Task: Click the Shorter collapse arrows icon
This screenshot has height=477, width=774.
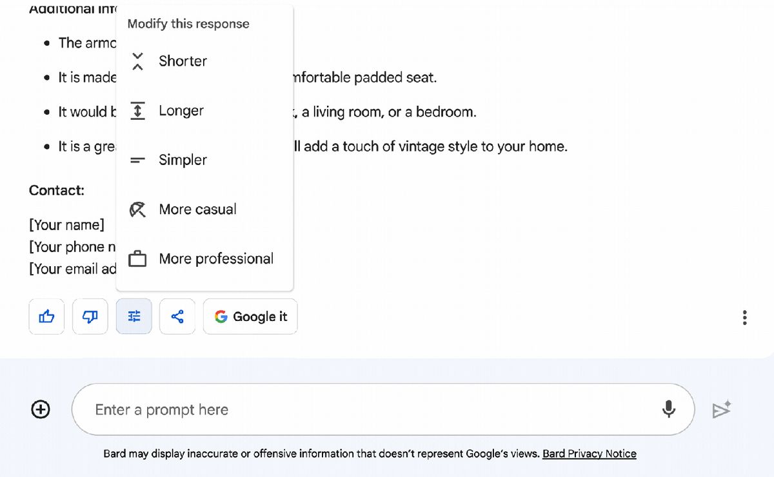Action: tap(137, 61)
